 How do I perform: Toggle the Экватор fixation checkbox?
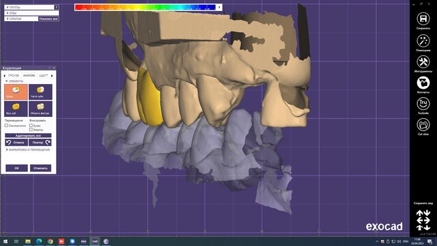31,130
